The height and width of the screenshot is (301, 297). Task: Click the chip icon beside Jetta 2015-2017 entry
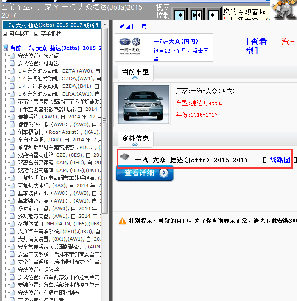click(x=125, y=157)
